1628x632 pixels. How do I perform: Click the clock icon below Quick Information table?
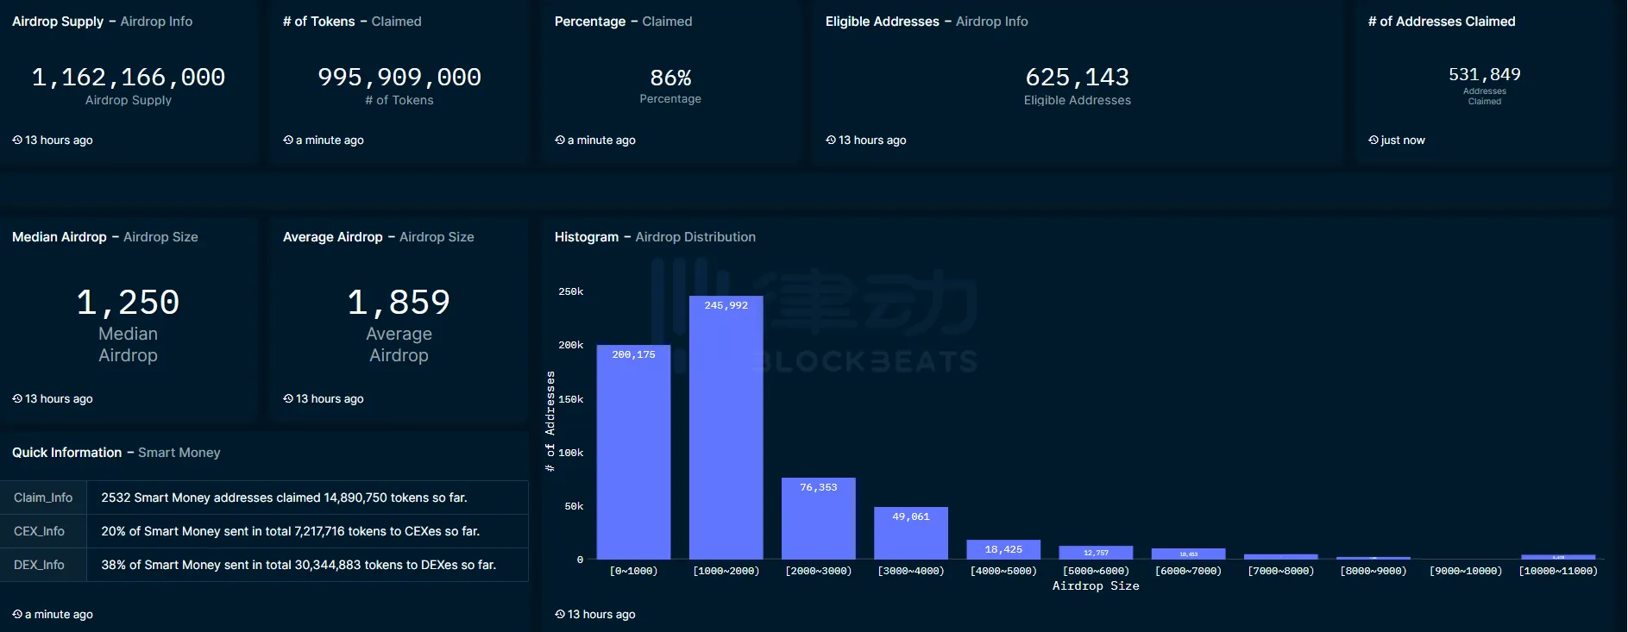click(17, 614)
